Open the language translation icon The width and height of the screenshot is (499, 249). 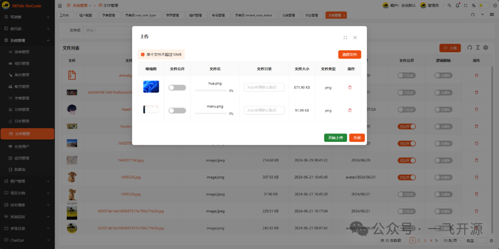[474, 6]
